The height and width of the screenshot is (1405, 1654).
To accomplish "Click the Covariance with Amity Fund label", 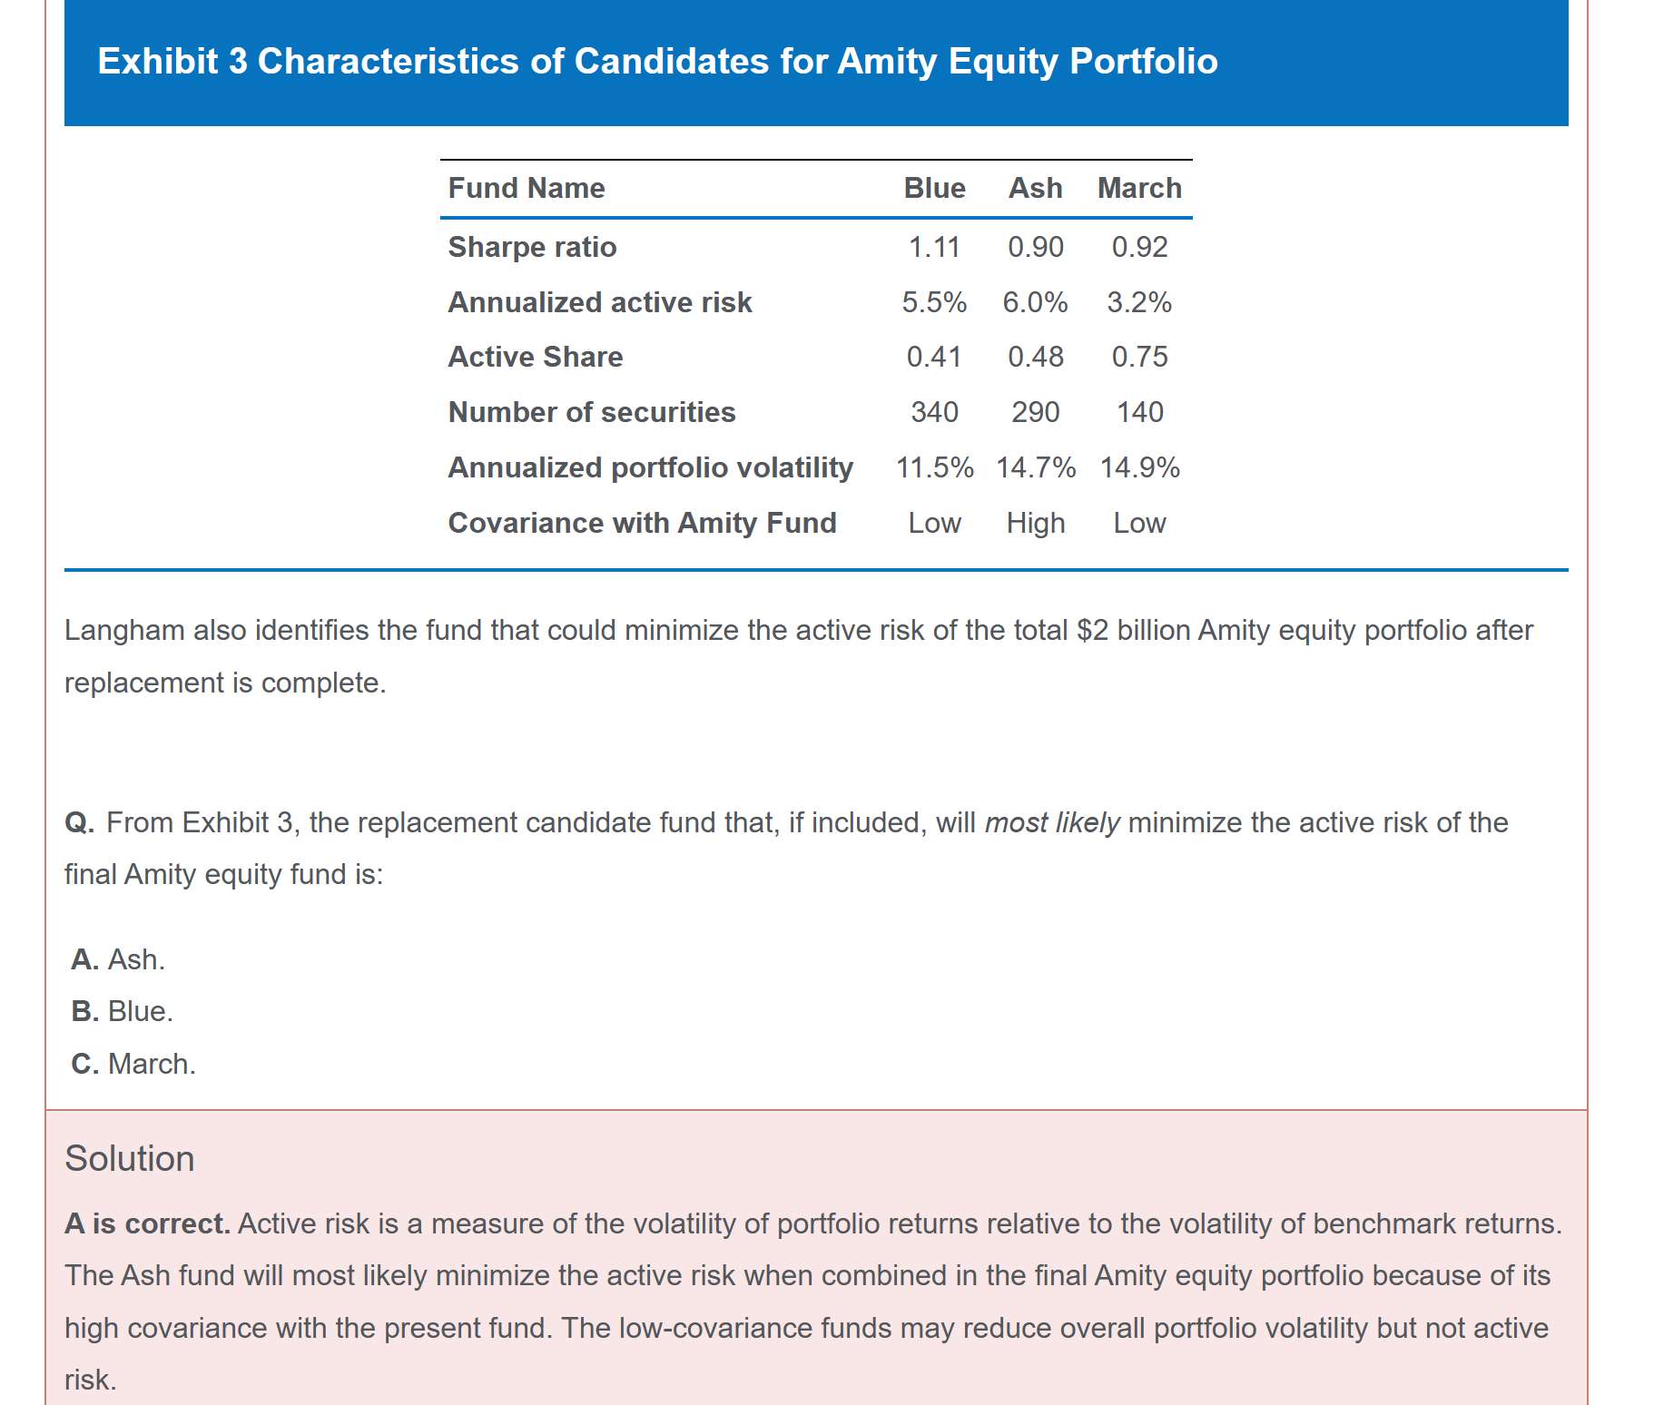I will click(642, 523).
